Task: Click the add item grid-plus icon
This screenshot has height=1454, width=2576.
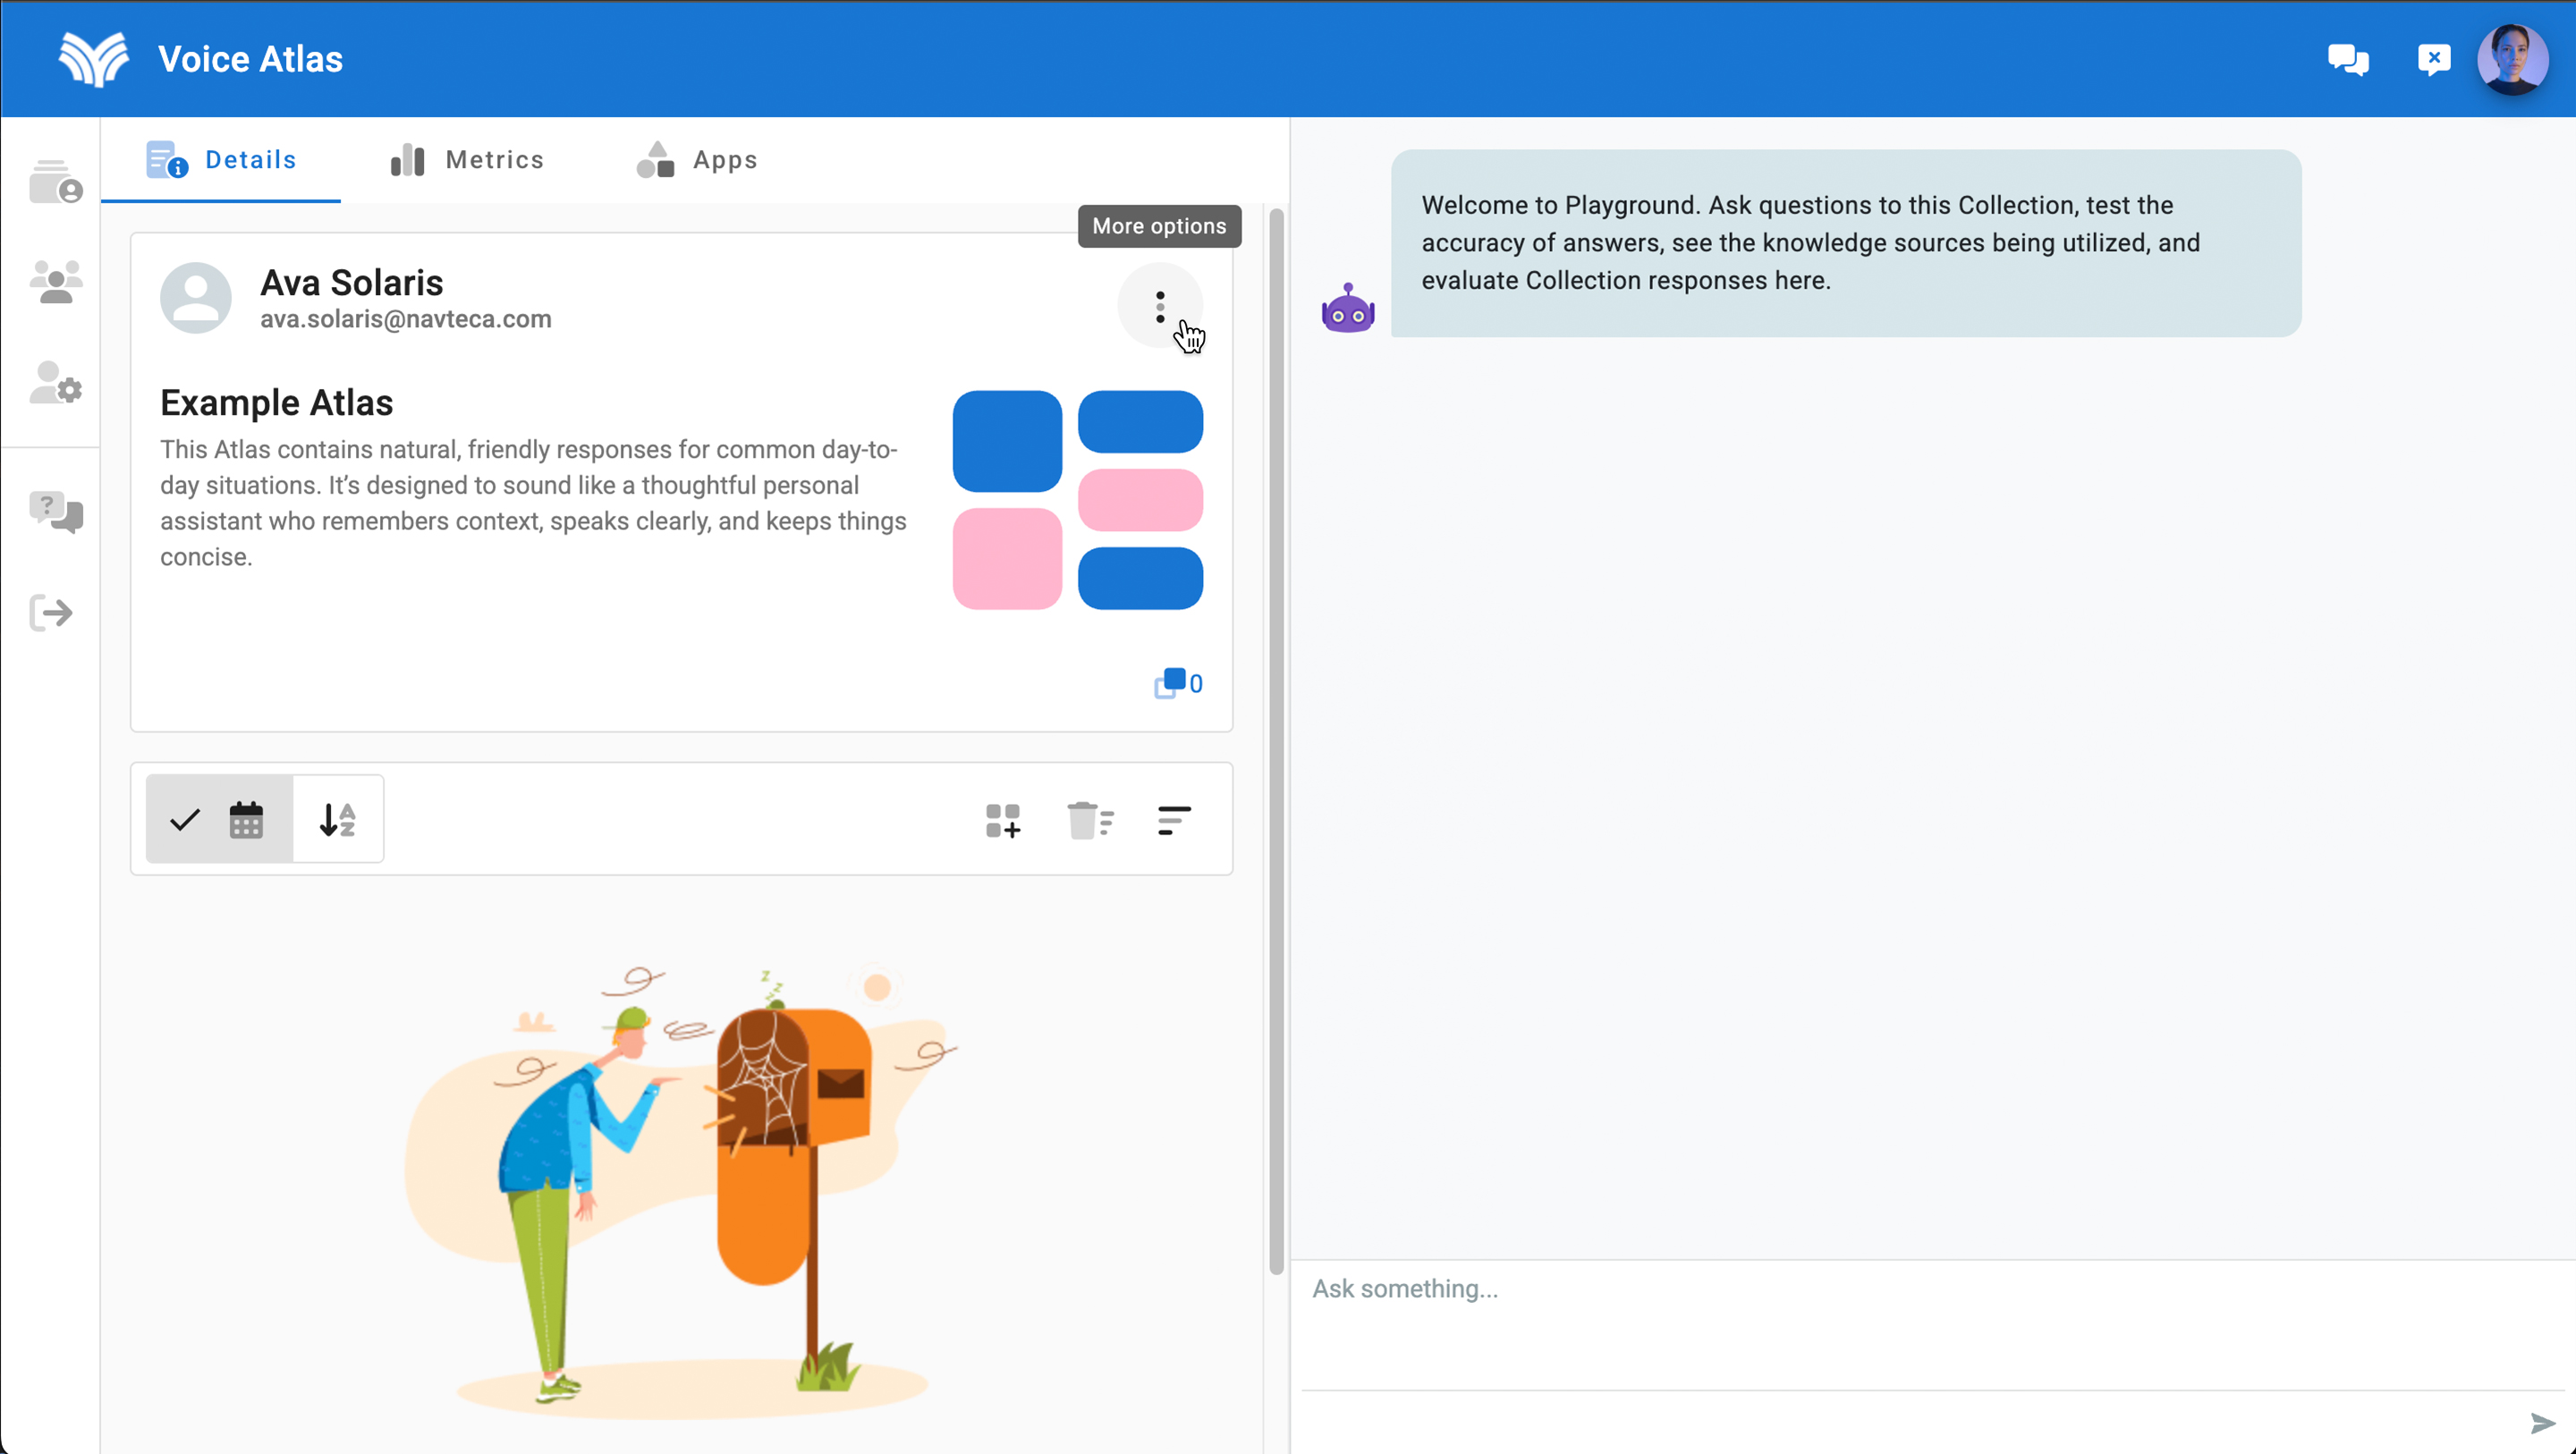Action: [x=1003, y=821]
